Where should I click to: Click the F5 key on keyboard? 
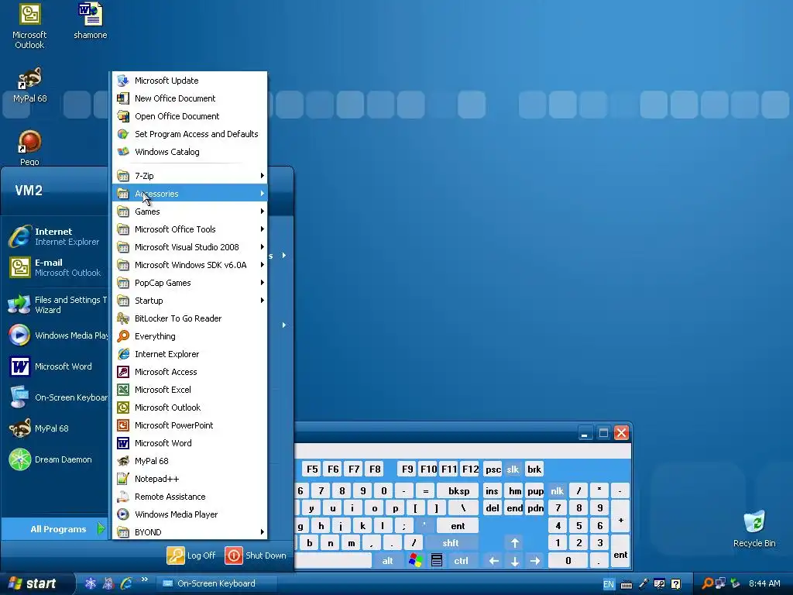[x=312, y=469]
